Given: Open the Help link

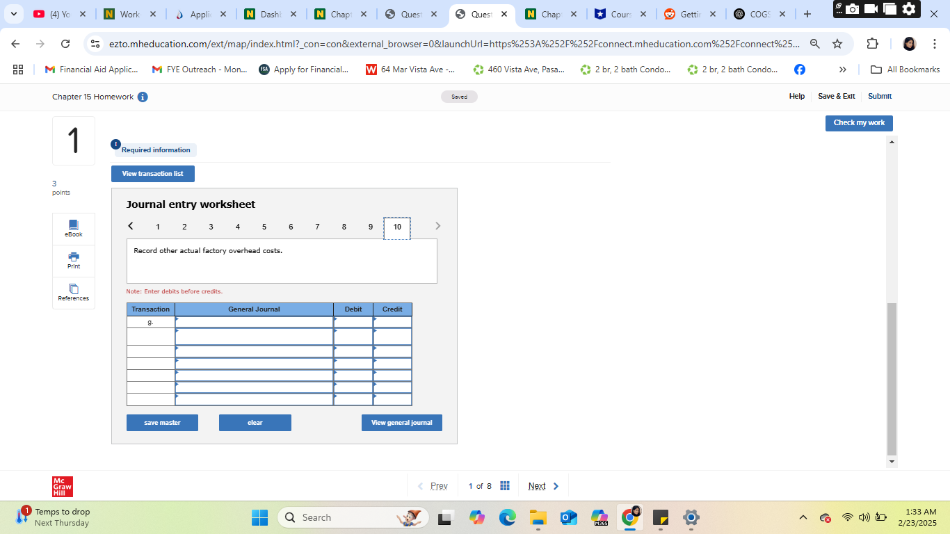Looking at the screenshot, I should 797,97.
